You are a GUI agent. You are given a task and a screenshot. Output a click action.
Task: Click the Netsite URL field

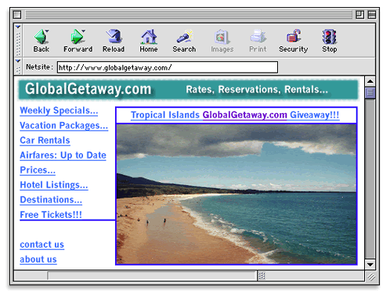click(168, 67)
